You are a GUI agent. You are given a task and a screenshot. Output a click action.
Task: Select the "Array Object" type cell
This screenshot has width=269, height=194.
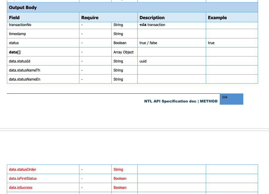pyautogui.click(x=123, y=52)
